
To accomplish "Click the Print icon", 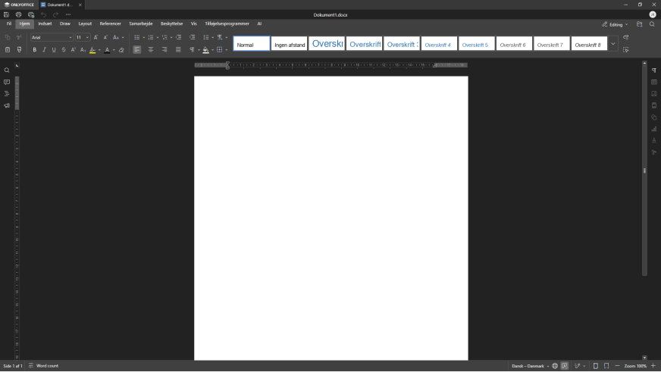I will pyautogui.click(x=19, y=14).
